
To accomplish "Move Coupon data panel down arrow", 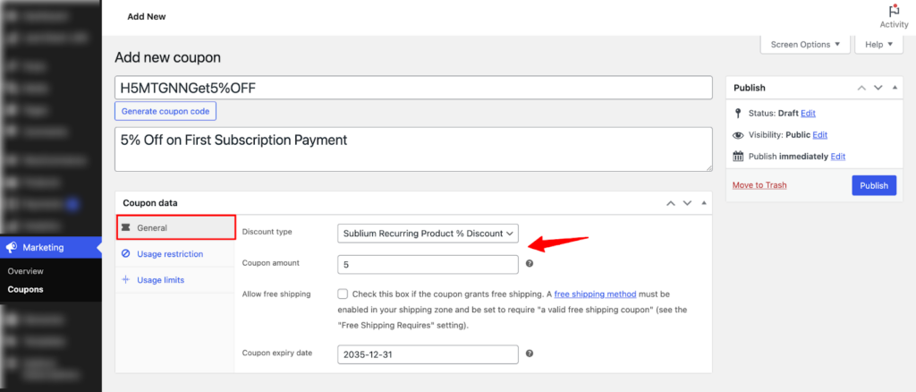I will tap(687, 203).
